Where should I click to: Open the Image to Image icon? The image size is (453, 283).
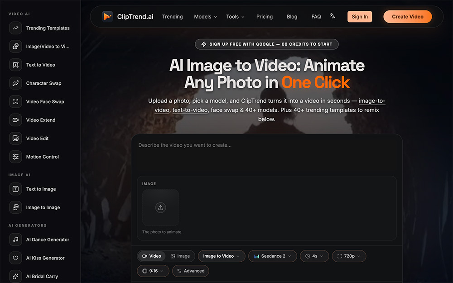(15, 207)
